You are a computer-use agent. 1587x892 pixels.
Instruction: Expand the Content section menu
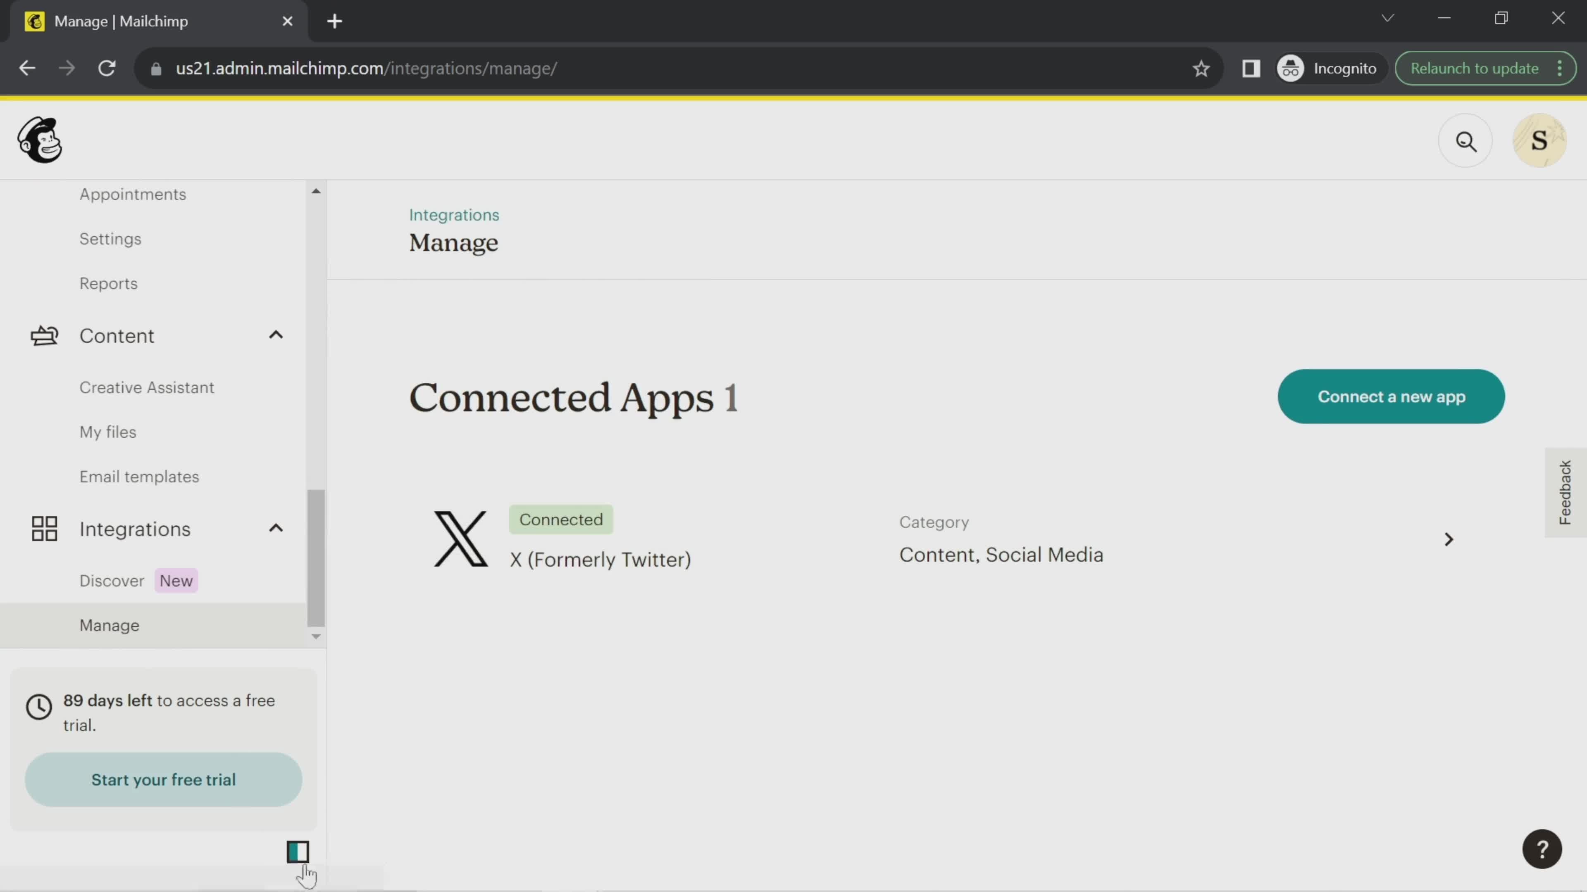point(276,334)
